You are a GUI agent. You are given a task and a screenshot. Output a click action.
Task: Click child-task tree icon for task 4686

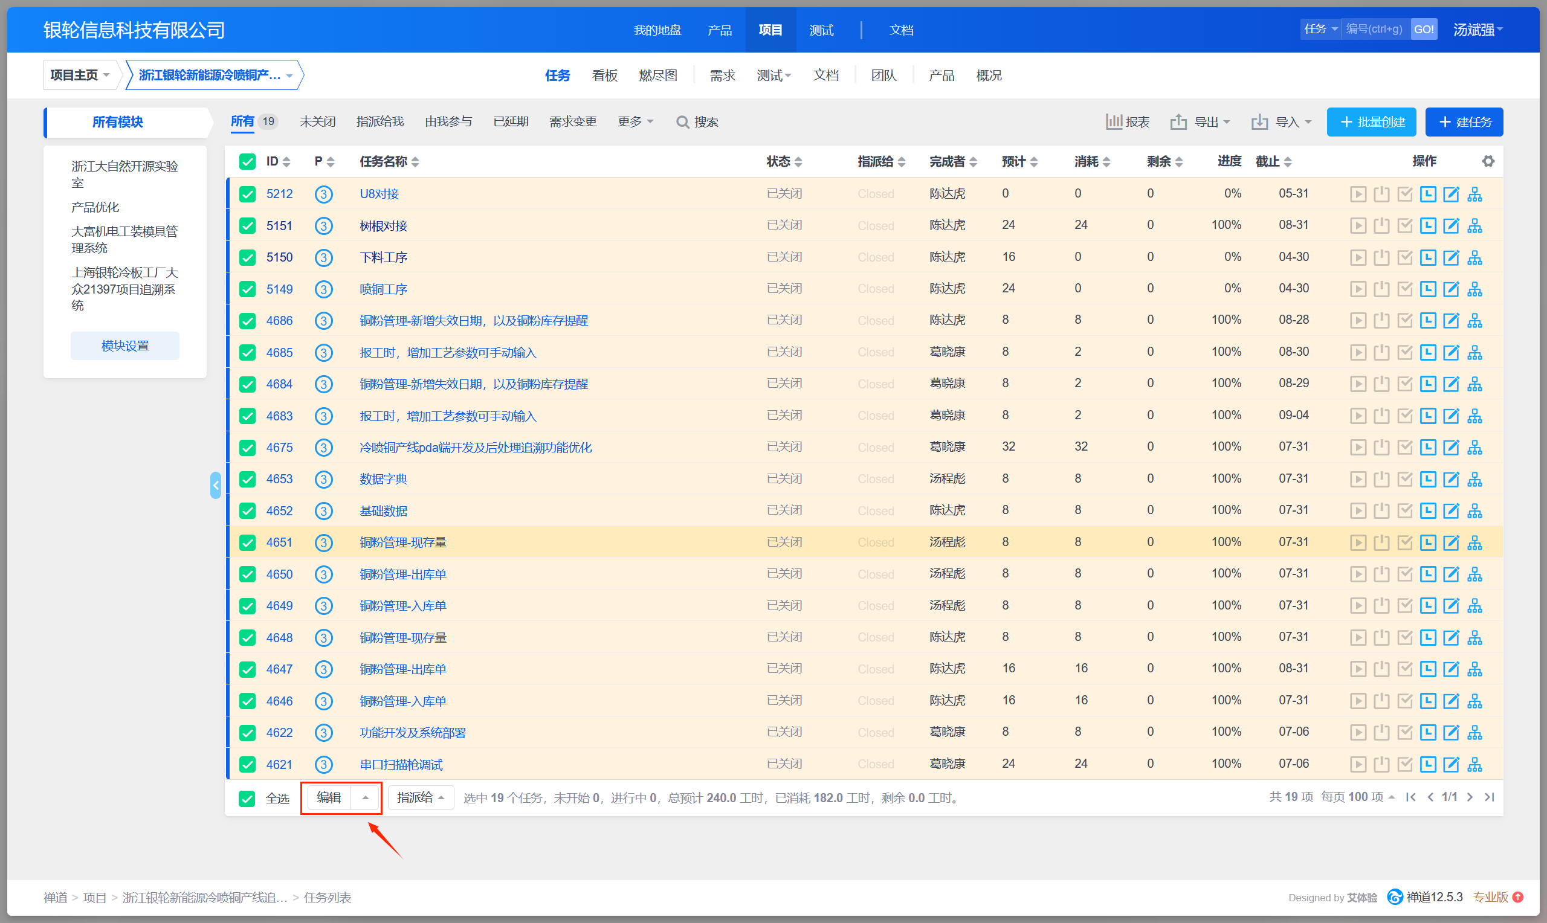tap(1474, 321)
